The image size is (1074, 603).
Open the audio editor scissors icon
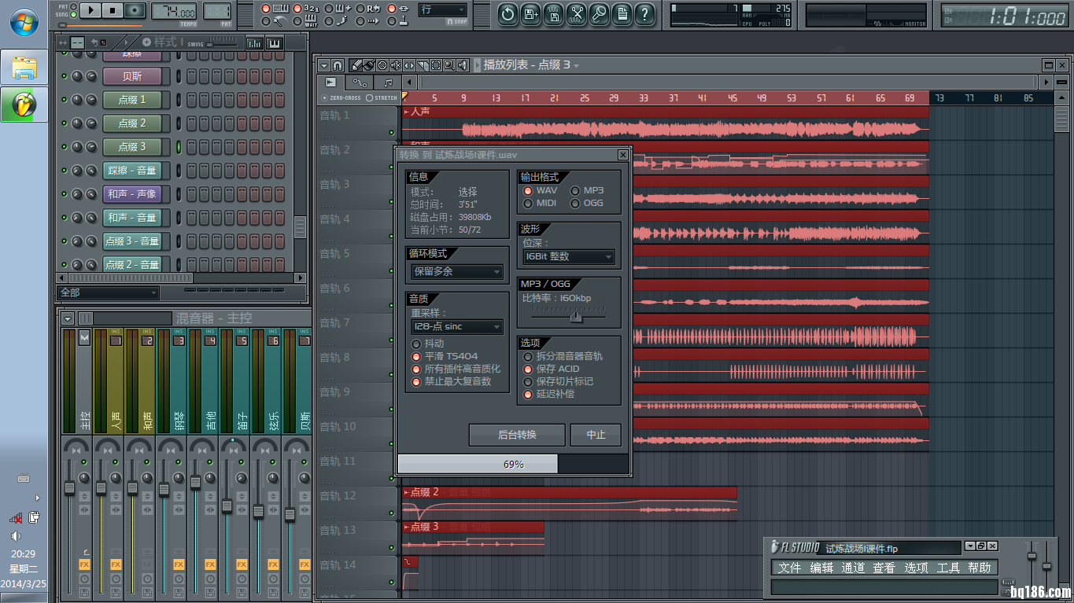click(x=577, y=13)
